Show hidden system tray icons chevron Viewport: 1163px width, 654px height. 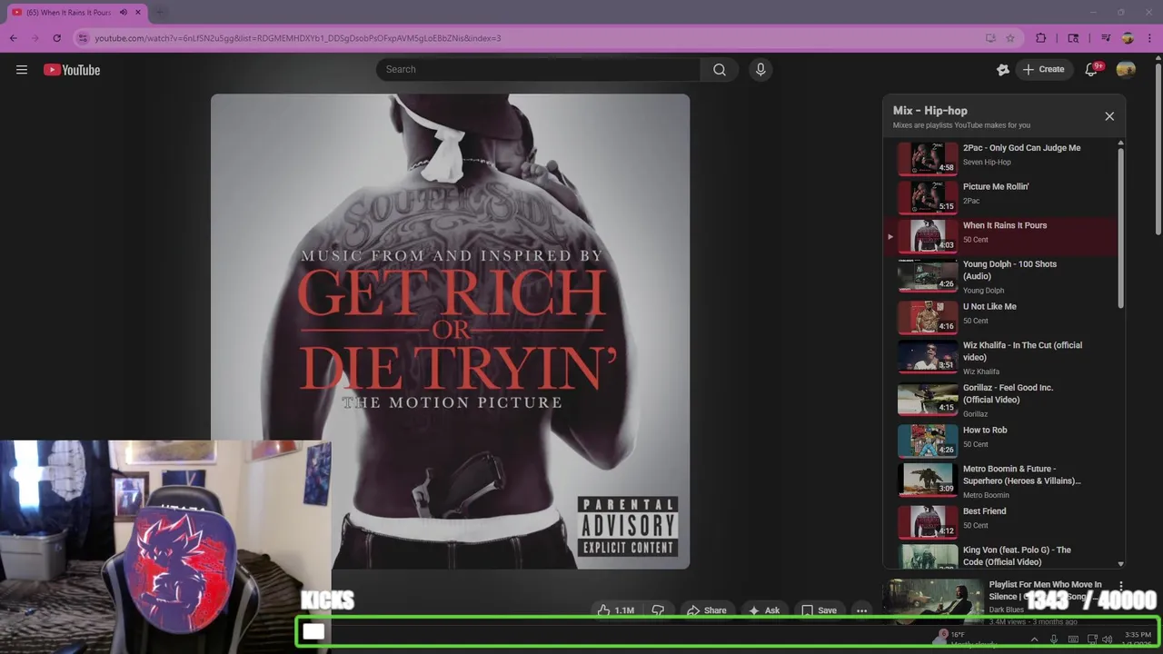pyautogui.click(x=1034, y=639)
